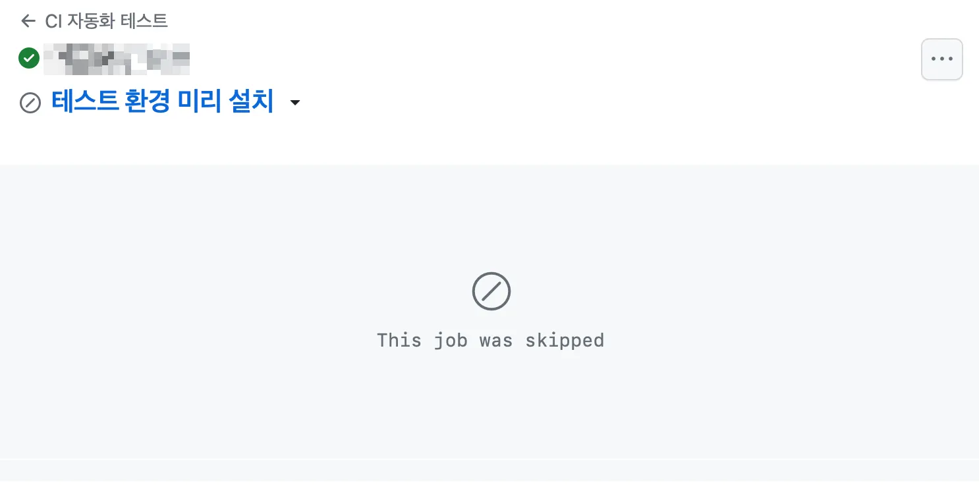Click the large skipped circle-slash icon
The width and height of the screenshot is (979, 485).
[491, 291]
